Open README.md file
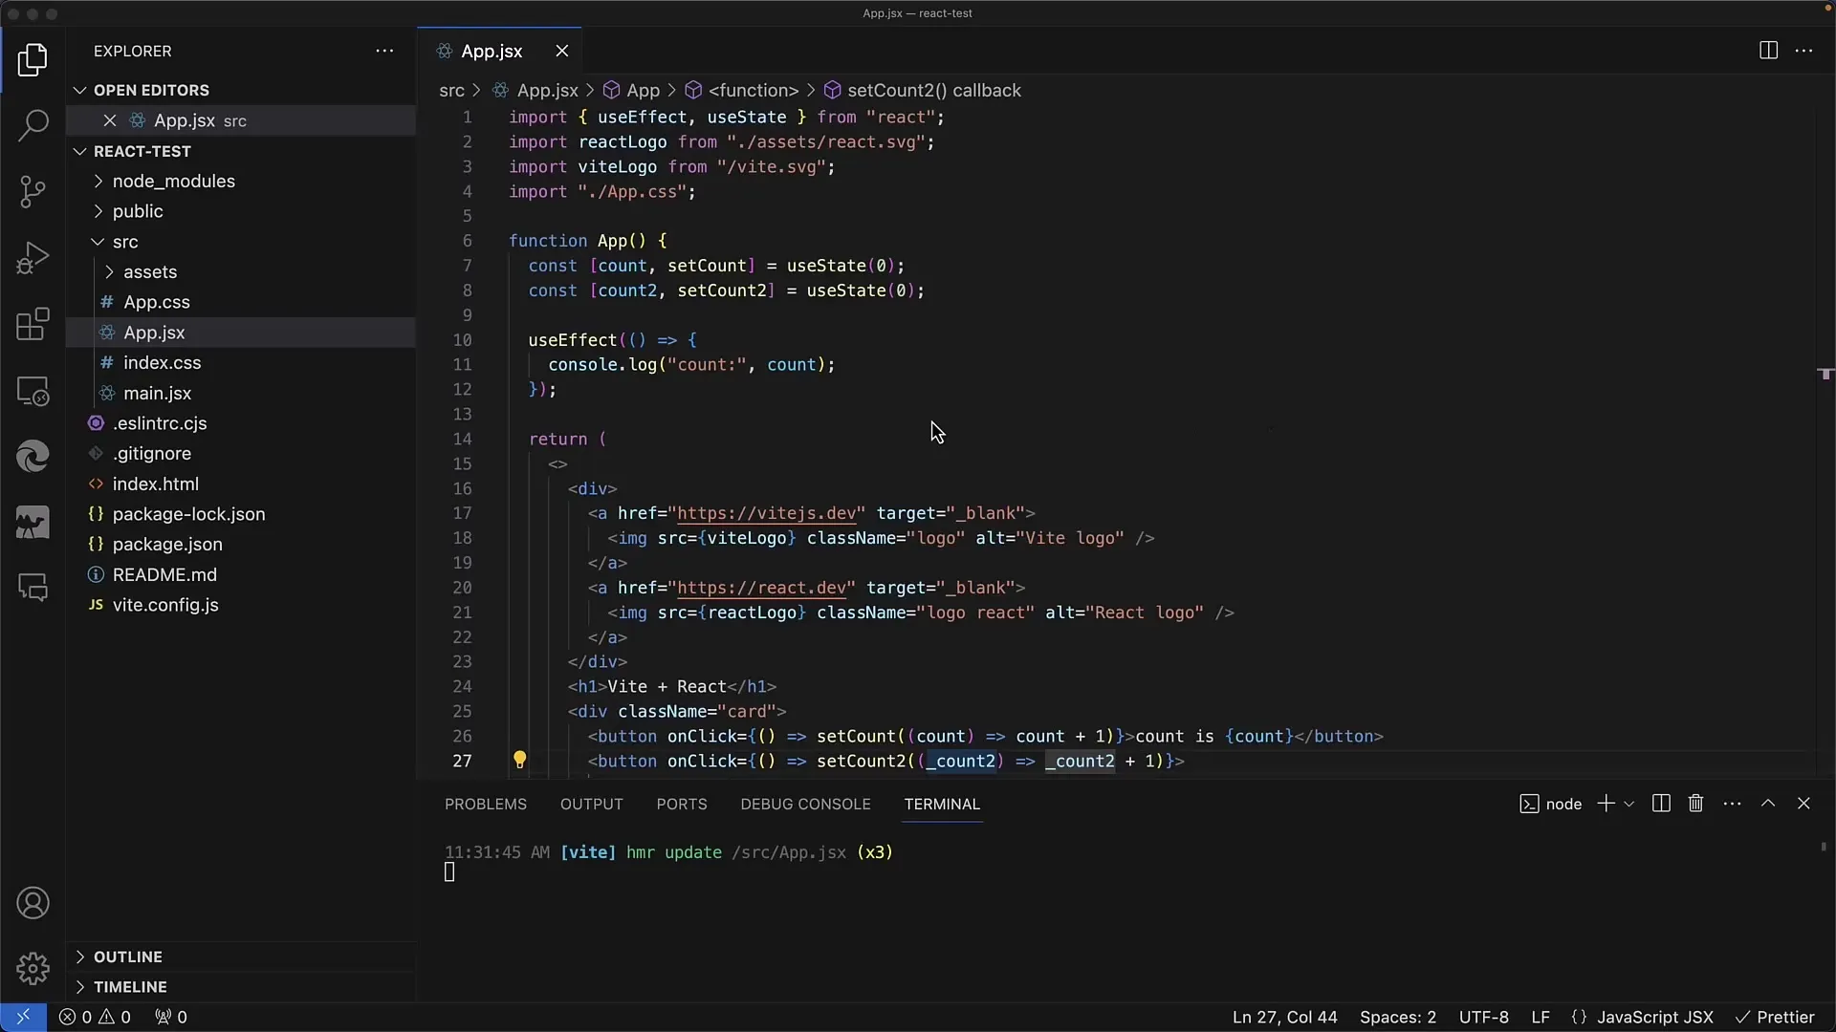Screen dimensions: 1836x1032 coord(241,574)
